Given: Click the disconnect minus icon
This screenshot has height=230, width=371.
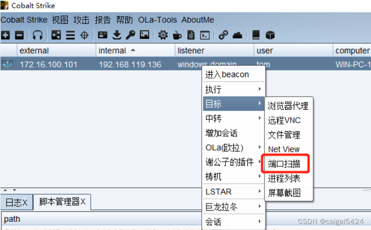Looking at the screenshot, I should 20,35.
